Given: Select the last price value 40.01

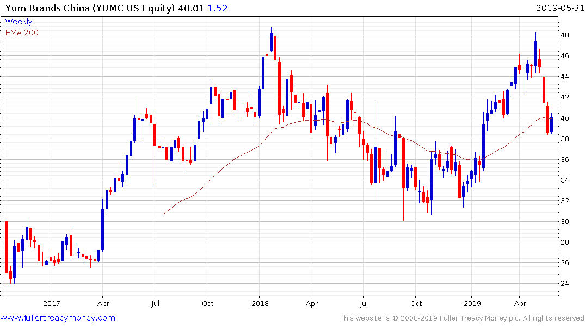Looking at the screenshot, I should 191,8.
